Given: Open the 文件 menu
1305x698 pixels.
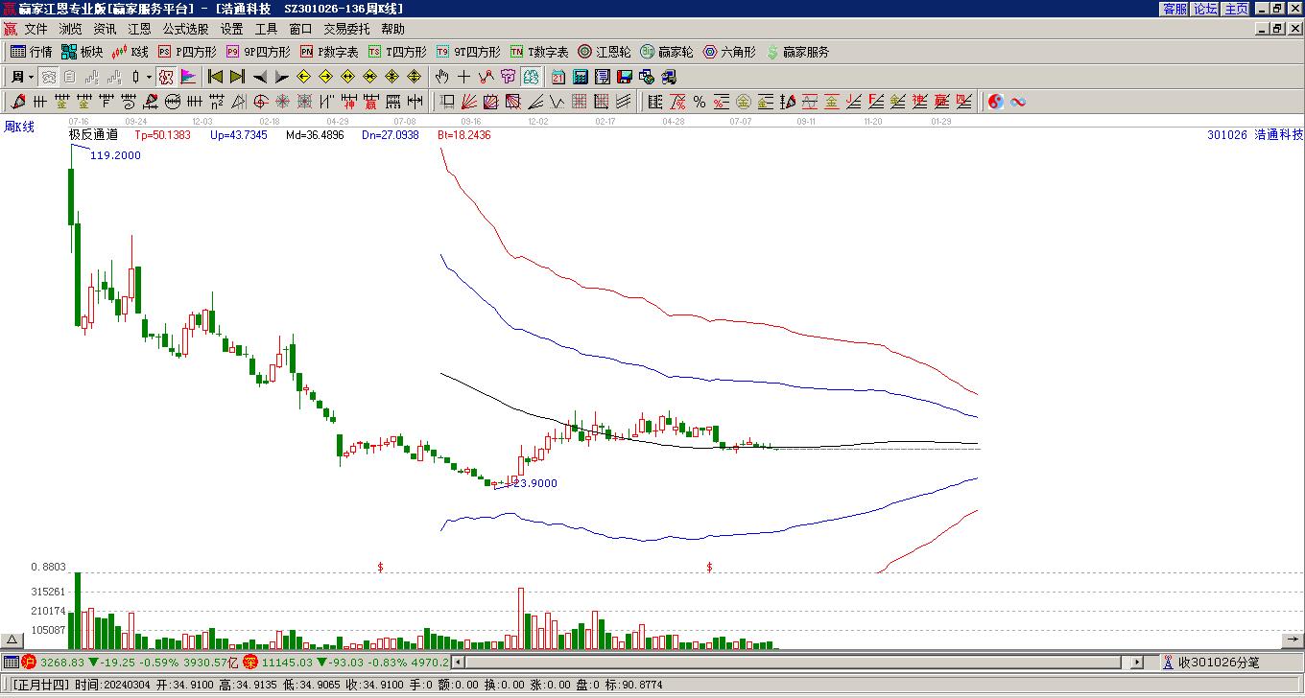Looking at the screenshot, I should pyautogui.click(x=36, y=30).
